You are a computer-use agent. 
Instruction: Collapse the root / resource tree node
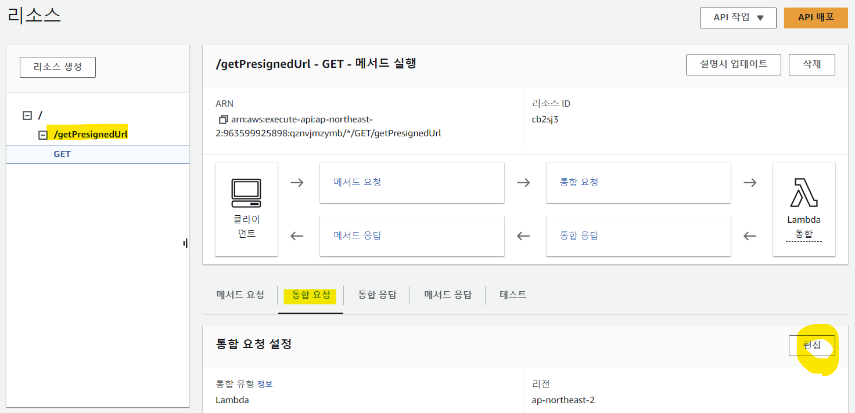click(x=27, y=115)
